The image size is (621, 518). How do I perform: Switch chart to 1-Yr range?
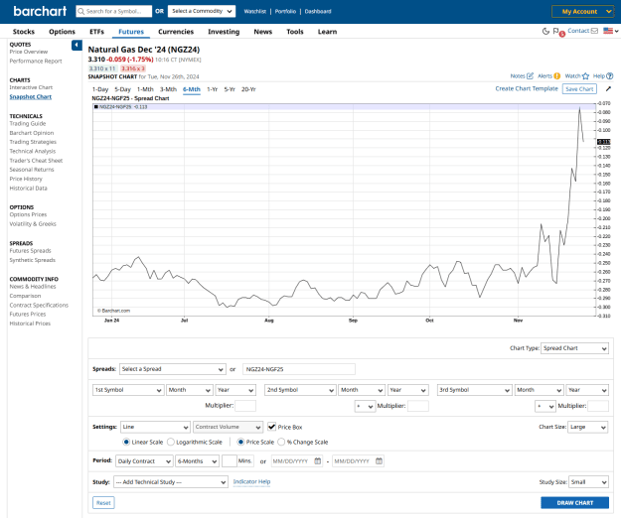pos(213,89)
